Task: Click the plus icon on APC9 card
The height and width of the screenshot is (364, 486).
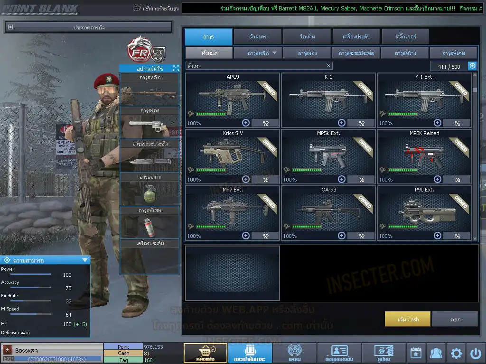Action: tap(246, 123)
